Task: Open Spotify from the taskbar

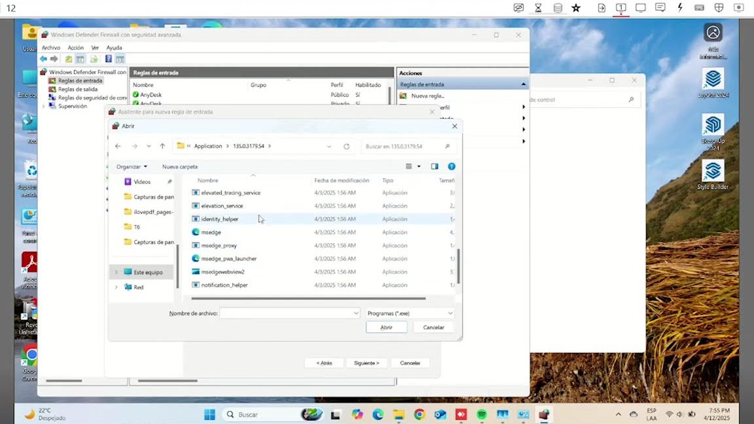Action: coord(482,414)
